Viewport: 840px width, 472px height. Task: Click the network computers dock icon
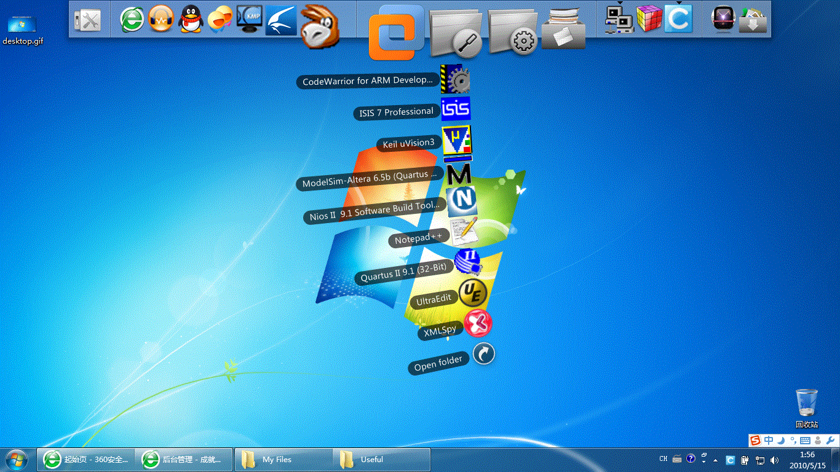tap(619, 19)
